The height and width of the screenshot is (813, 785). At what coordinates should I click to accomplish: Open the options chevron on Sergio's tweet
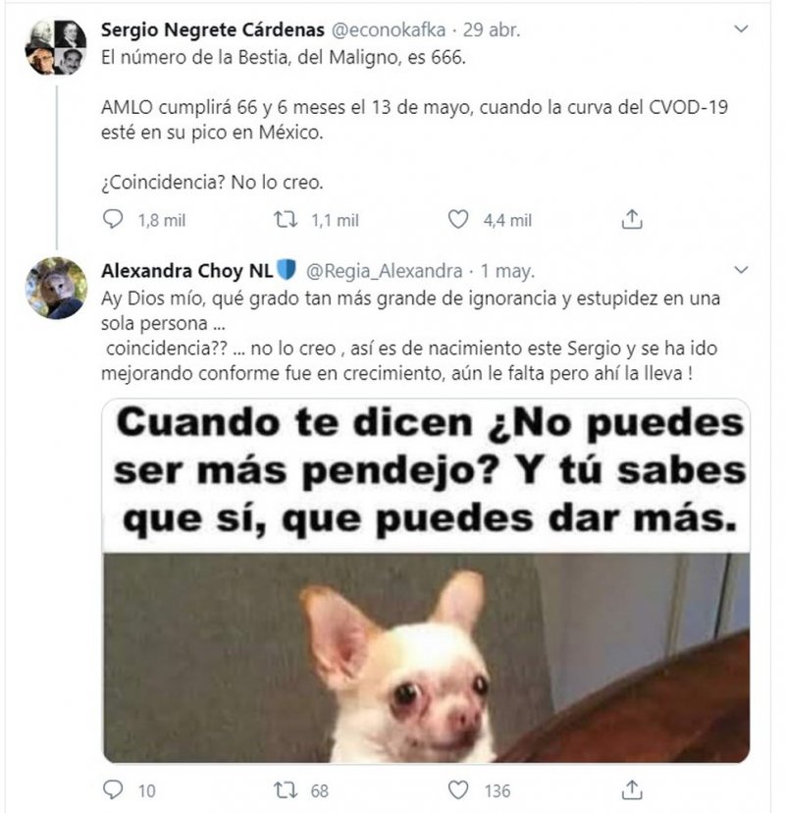coord(742,29)
